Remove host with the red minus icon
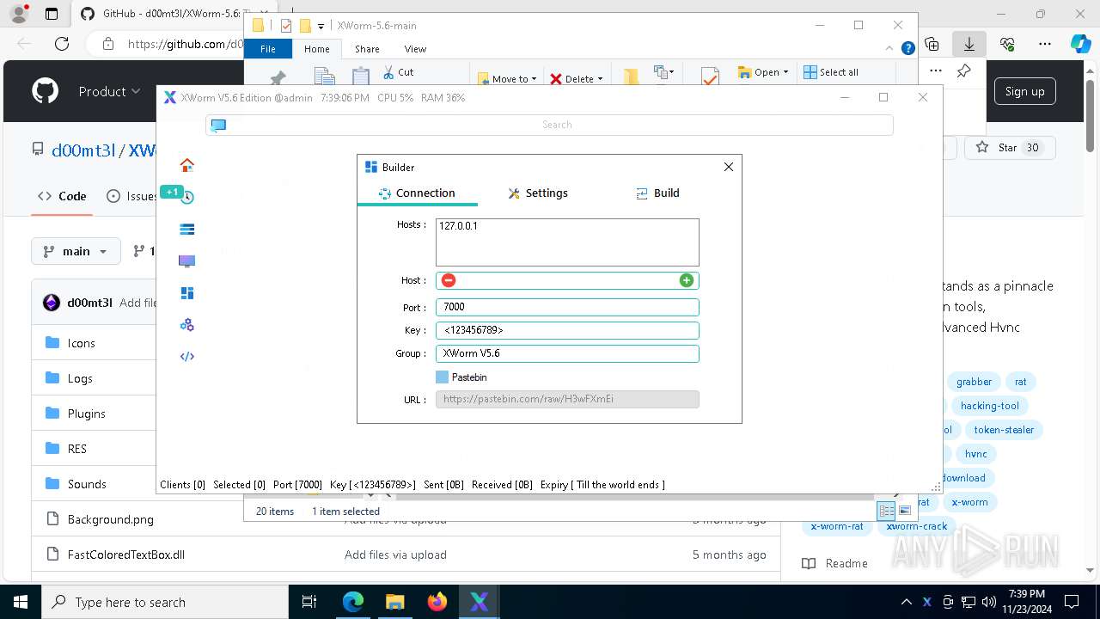The width and height of the screenshot is (1100, 619). point(449,280)
